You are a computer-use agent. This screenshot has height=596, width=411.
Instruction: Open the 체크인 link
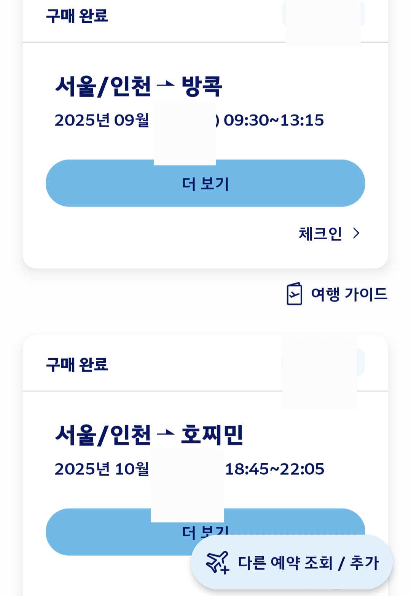pyautogui.click(x=320, y=234)
